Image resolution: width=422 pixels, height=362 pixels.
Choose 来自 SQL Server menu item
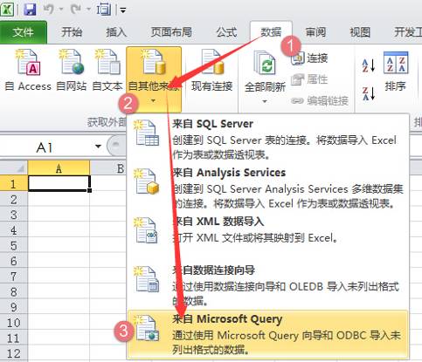[x=268, y=139]
